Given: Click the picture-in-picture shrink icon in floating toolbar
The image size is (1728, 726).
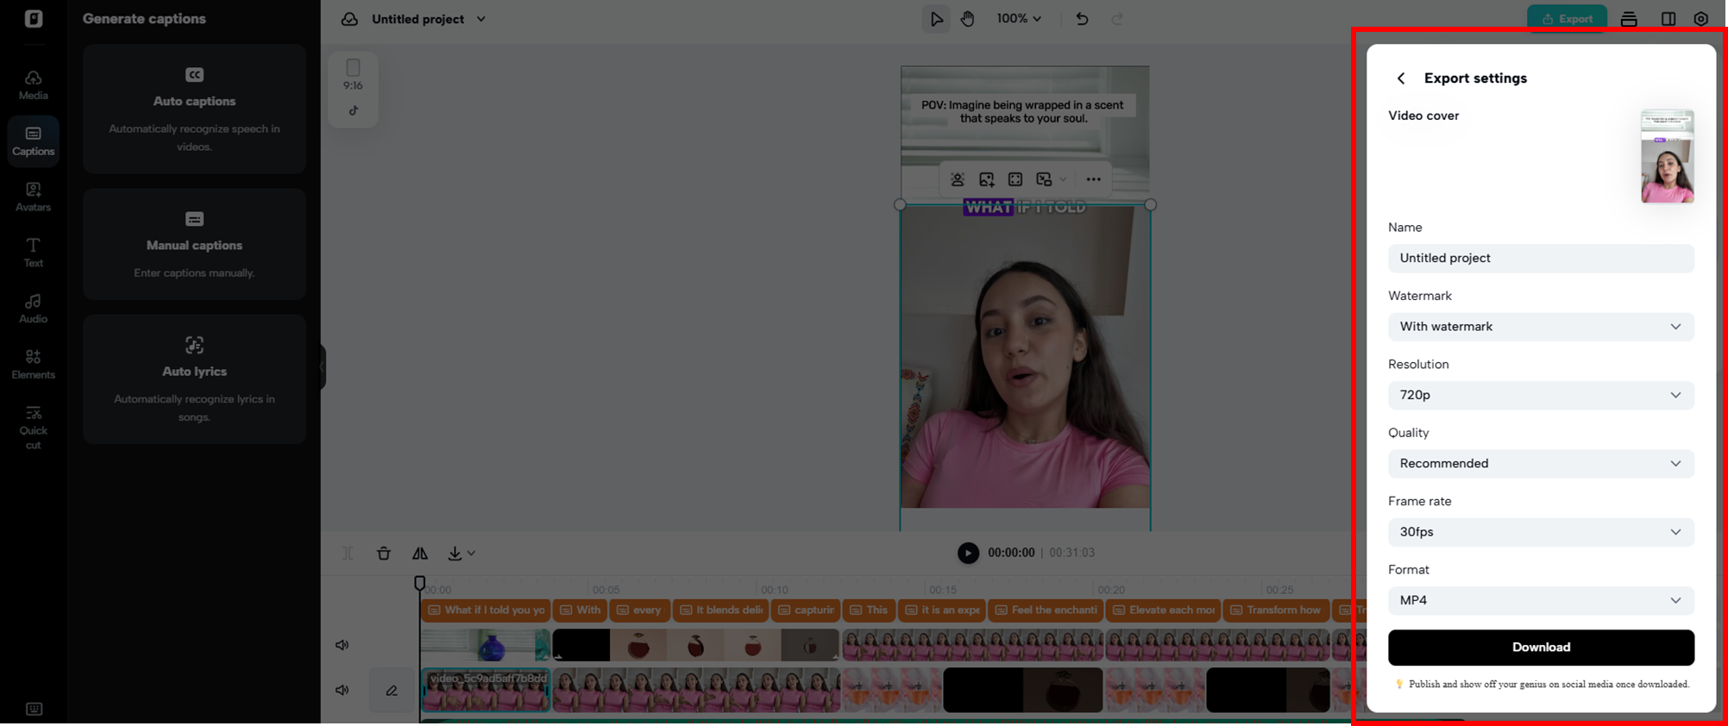Looking at the screenshot, I should 1044,179.
